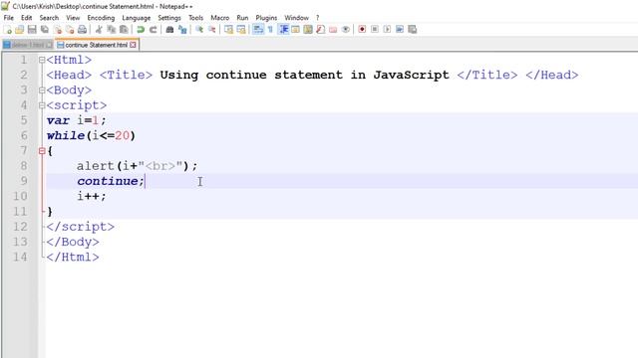Image resolution: width=638 pixels, height=358 pixels.
Task: Open the Edit menu
Action: (27, 18)
